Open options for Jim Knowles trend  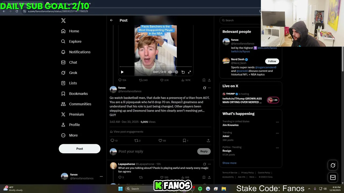point(277,122)
